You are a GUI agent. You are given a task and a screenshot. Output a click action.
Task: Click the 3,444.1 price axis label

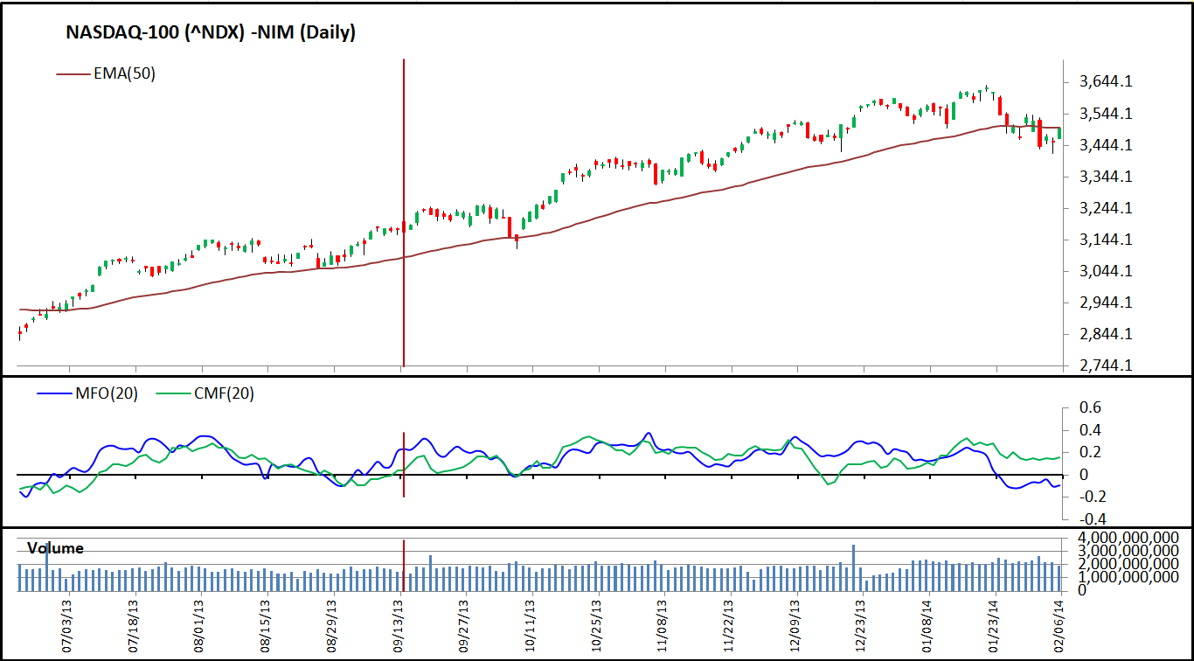[1107, 145]
